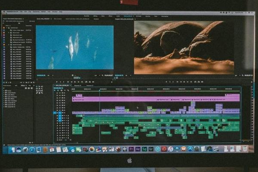Open Source monitor zoom level dropdown
This screenshot has width=258, height=172.
tap(49, 75)
